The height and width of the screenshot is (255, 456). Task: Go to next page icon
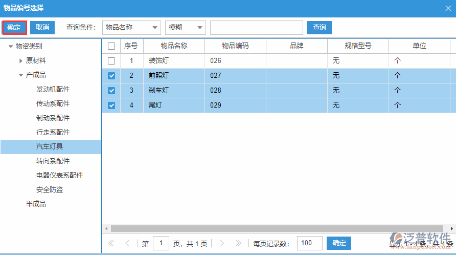(x=222, y=243)
